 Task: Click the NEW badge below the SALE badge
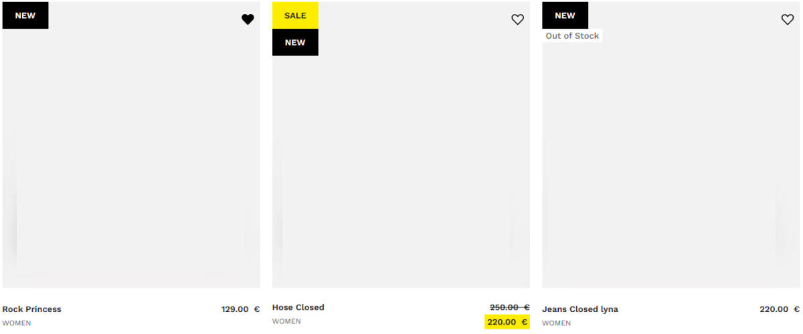[295, 43]
